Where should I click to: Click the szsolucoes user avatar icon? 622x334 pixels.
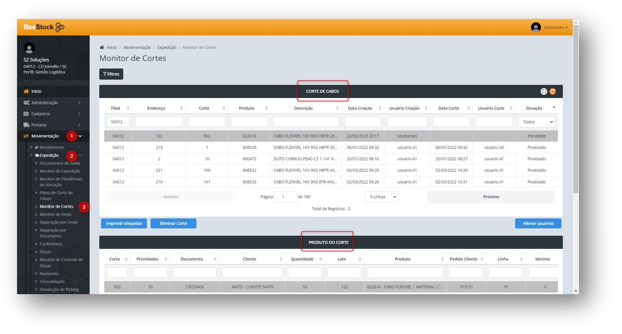[x=535, y=27]
